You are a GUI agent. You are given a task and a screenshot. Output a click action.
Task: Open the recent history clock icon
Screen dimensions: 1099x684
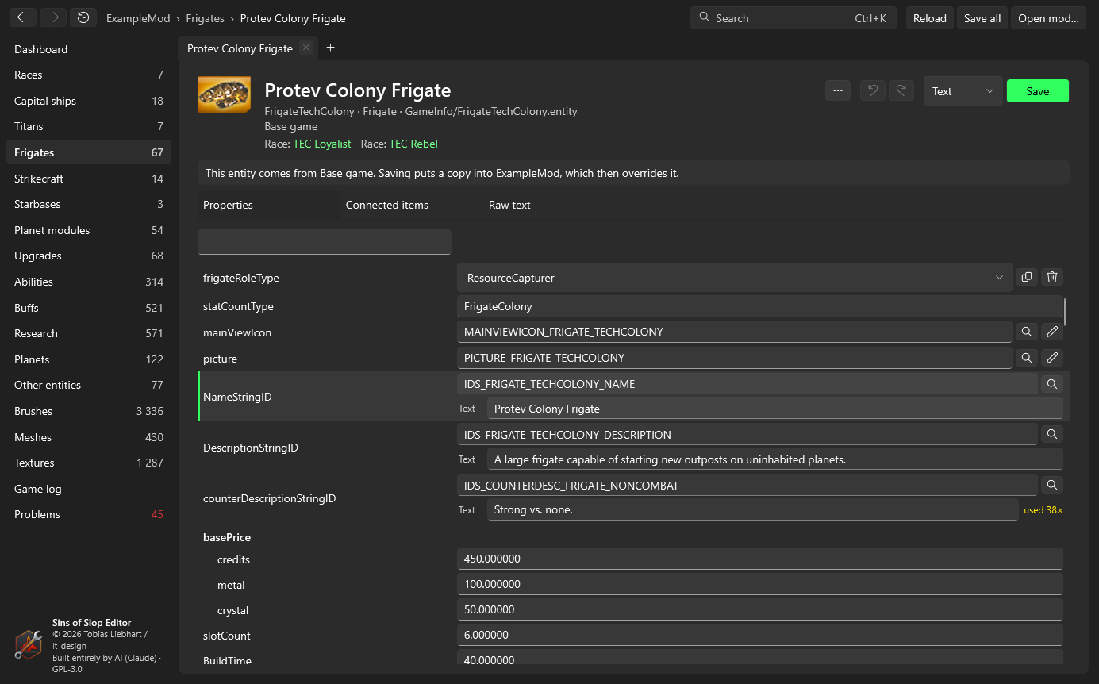(83, 17)
